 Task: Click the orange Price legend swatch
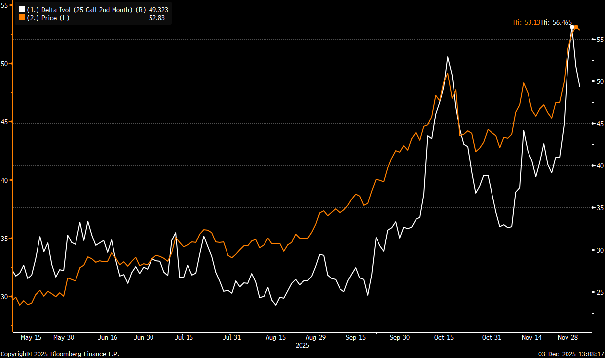click(21, 18)
